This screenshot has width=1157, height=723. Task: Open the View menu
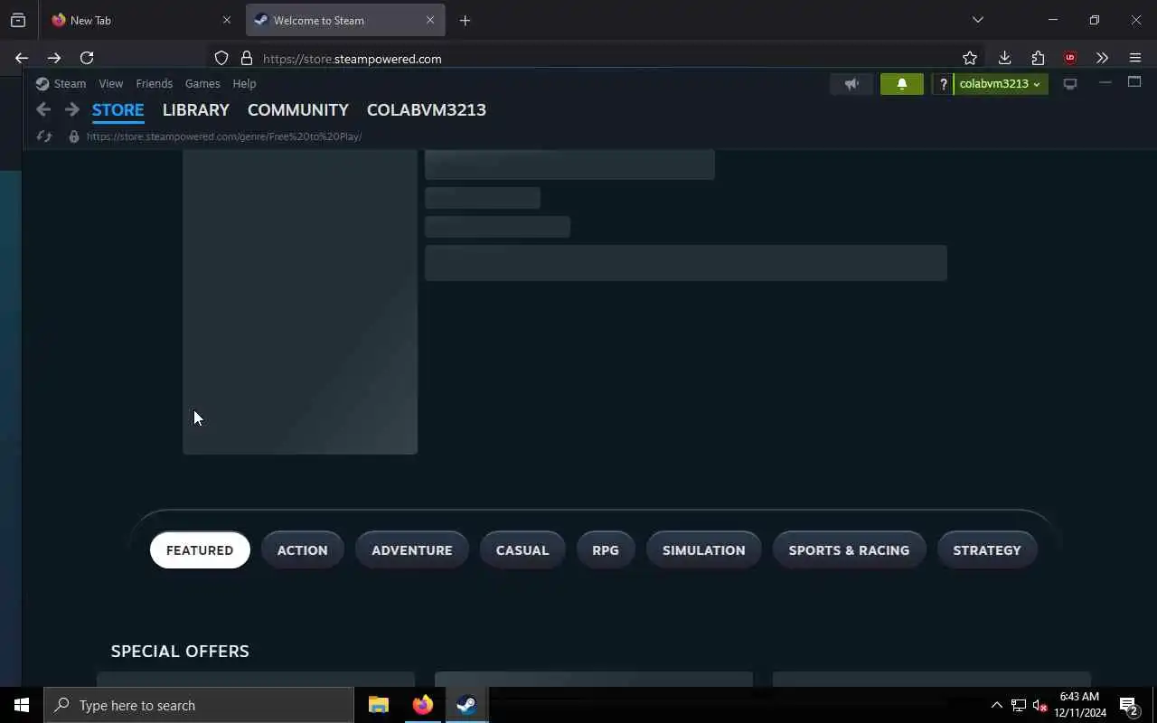(x=110, y=83)
